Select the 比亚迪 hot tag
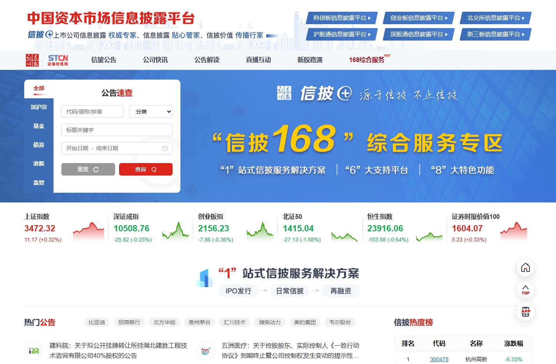The image size is (556, 364). [97, 322]
